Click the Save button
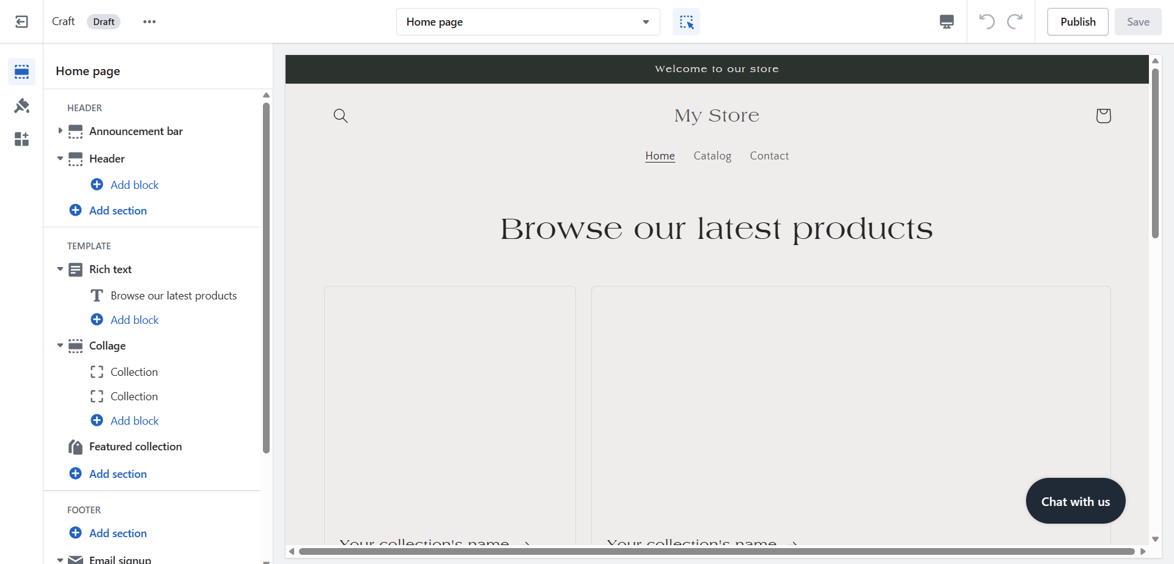Image resolution: width=1174 pixels, height=564 pixels. (1138, 22)
